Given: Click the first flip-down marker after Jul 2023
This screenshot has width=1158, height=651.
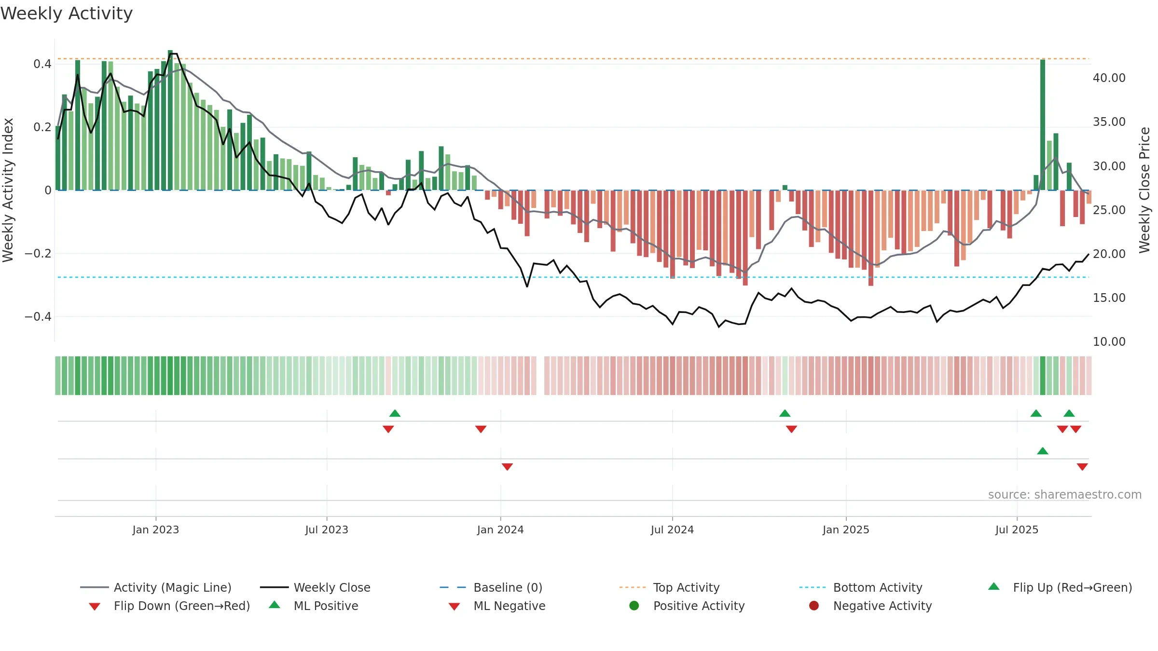Looking at the screenshot, I should click(x=388, y=429).
